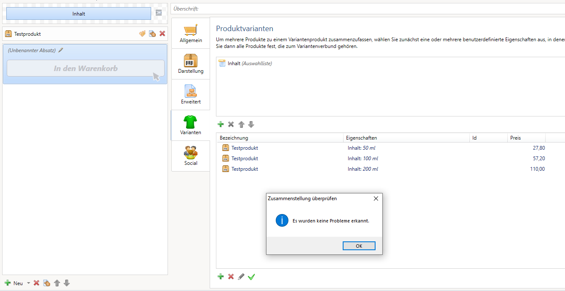Viewport: 565px width, 291px height.
Task: Edit the variant with the pencil below the table
Action: point(241,277)
